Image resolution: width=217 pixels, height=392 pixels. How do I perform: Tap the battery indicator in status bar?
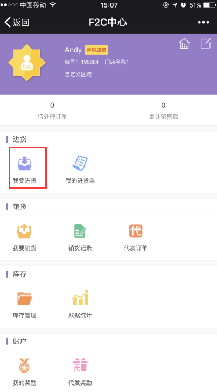point(209,5)
